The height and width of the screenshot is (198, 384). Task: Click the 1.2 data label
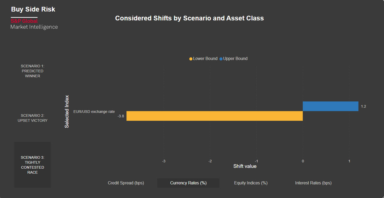[363, 106]
